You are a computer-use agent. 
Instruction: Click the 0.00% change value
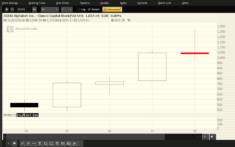[x=116, y=16]
